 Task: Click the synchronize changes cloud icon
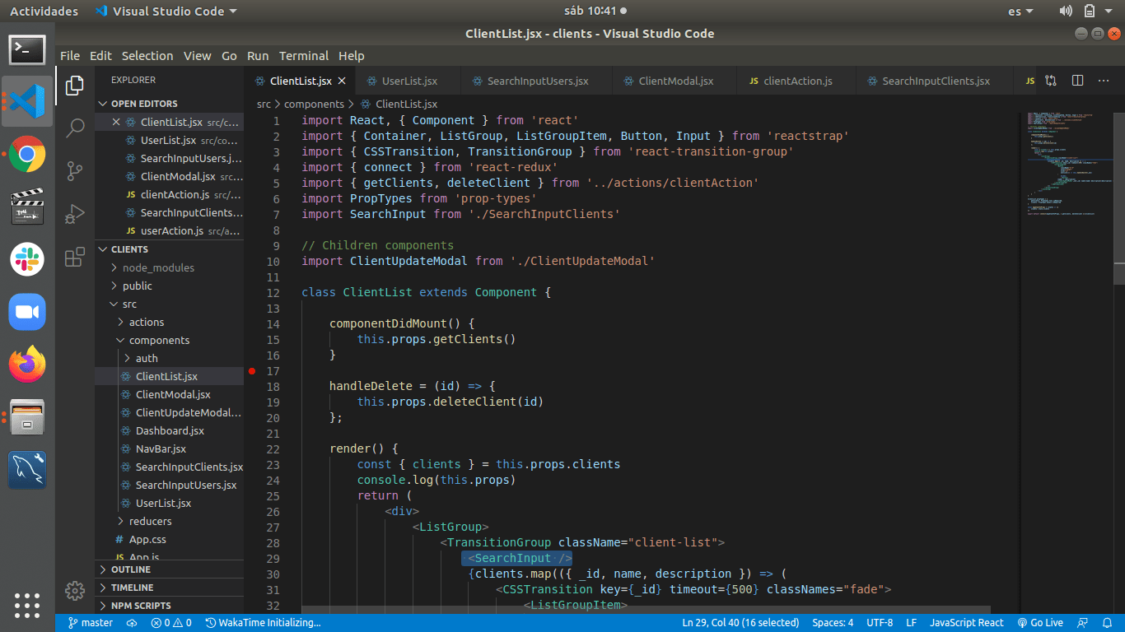(132, 623)
